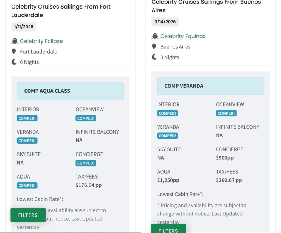Click the 8 Nights duration text
This screenshot has width=281, height=233.
[170, 57]
